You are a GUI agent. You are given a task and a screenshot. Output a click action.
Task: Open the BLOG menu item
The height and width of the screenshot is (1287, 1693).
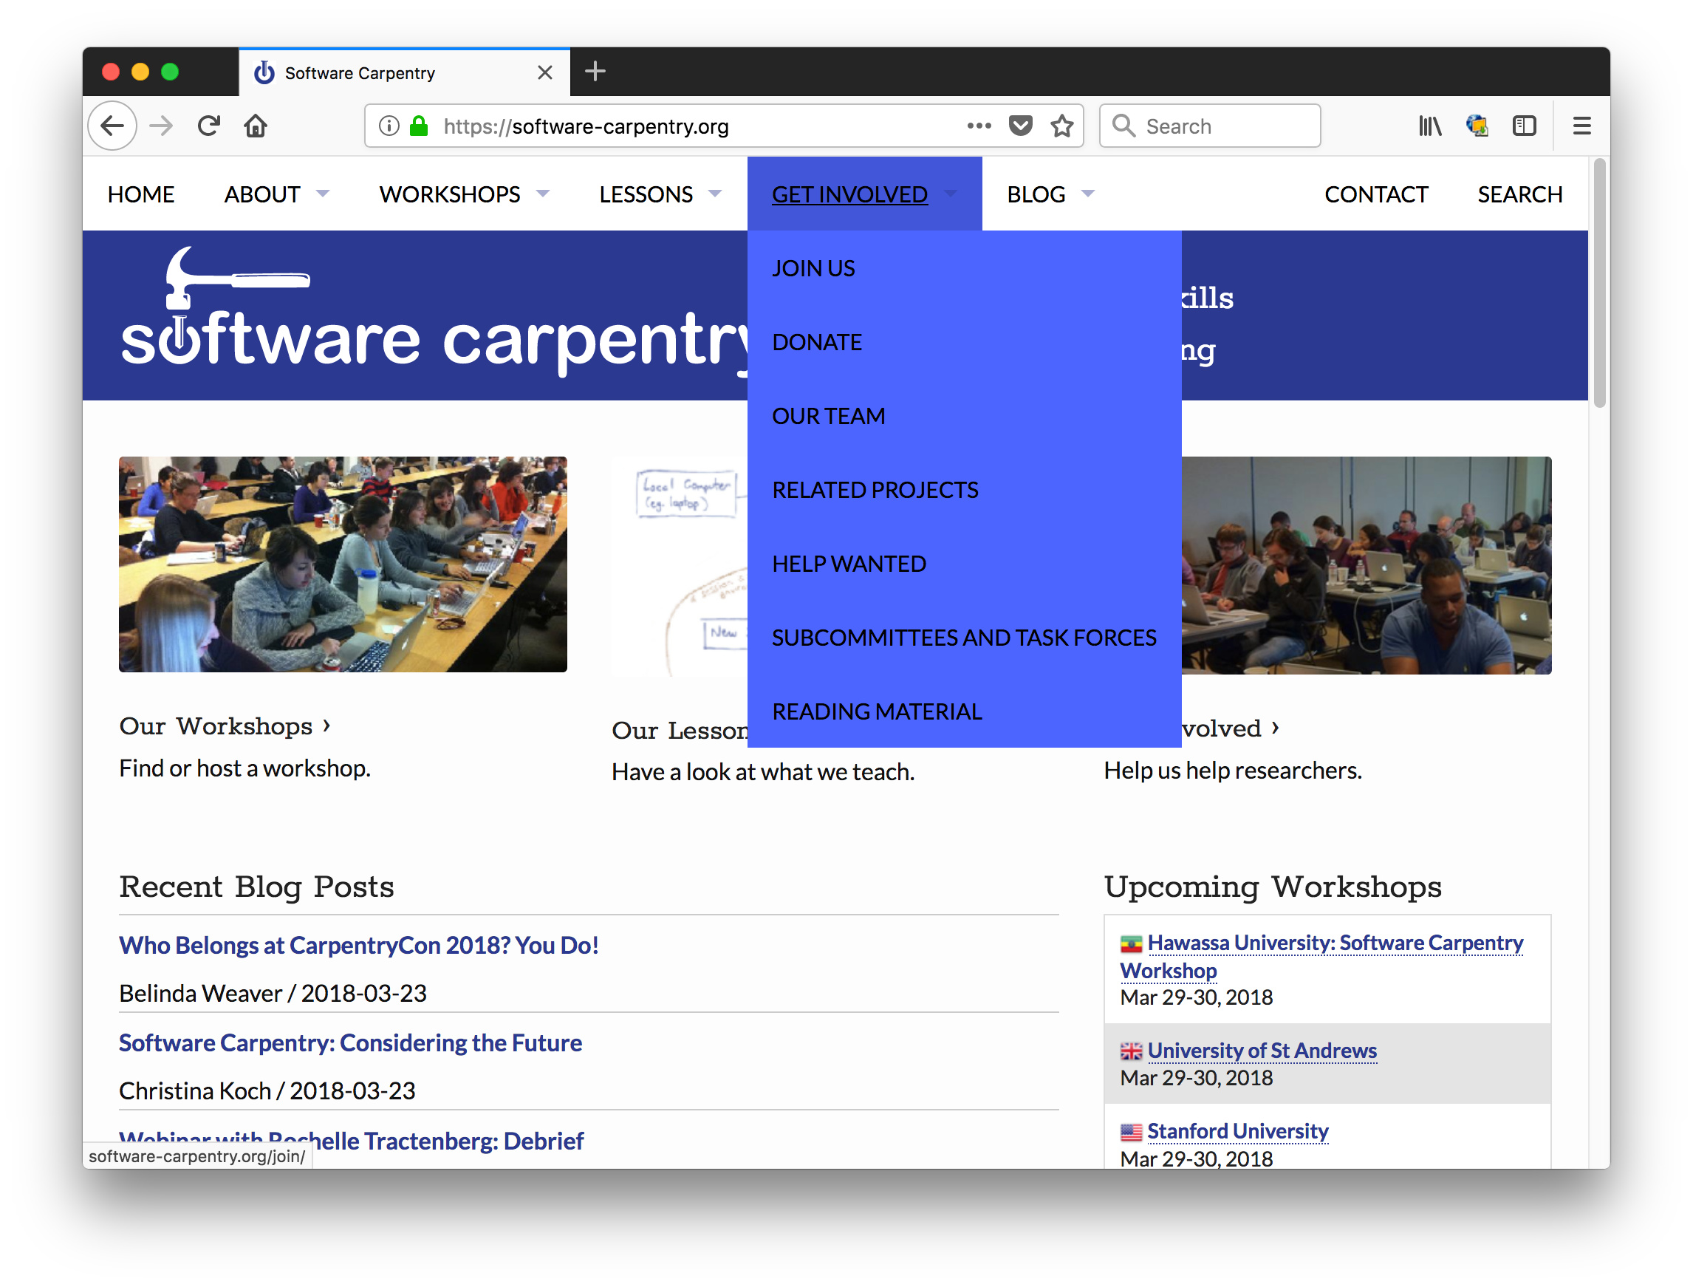tap(1036, 194)
